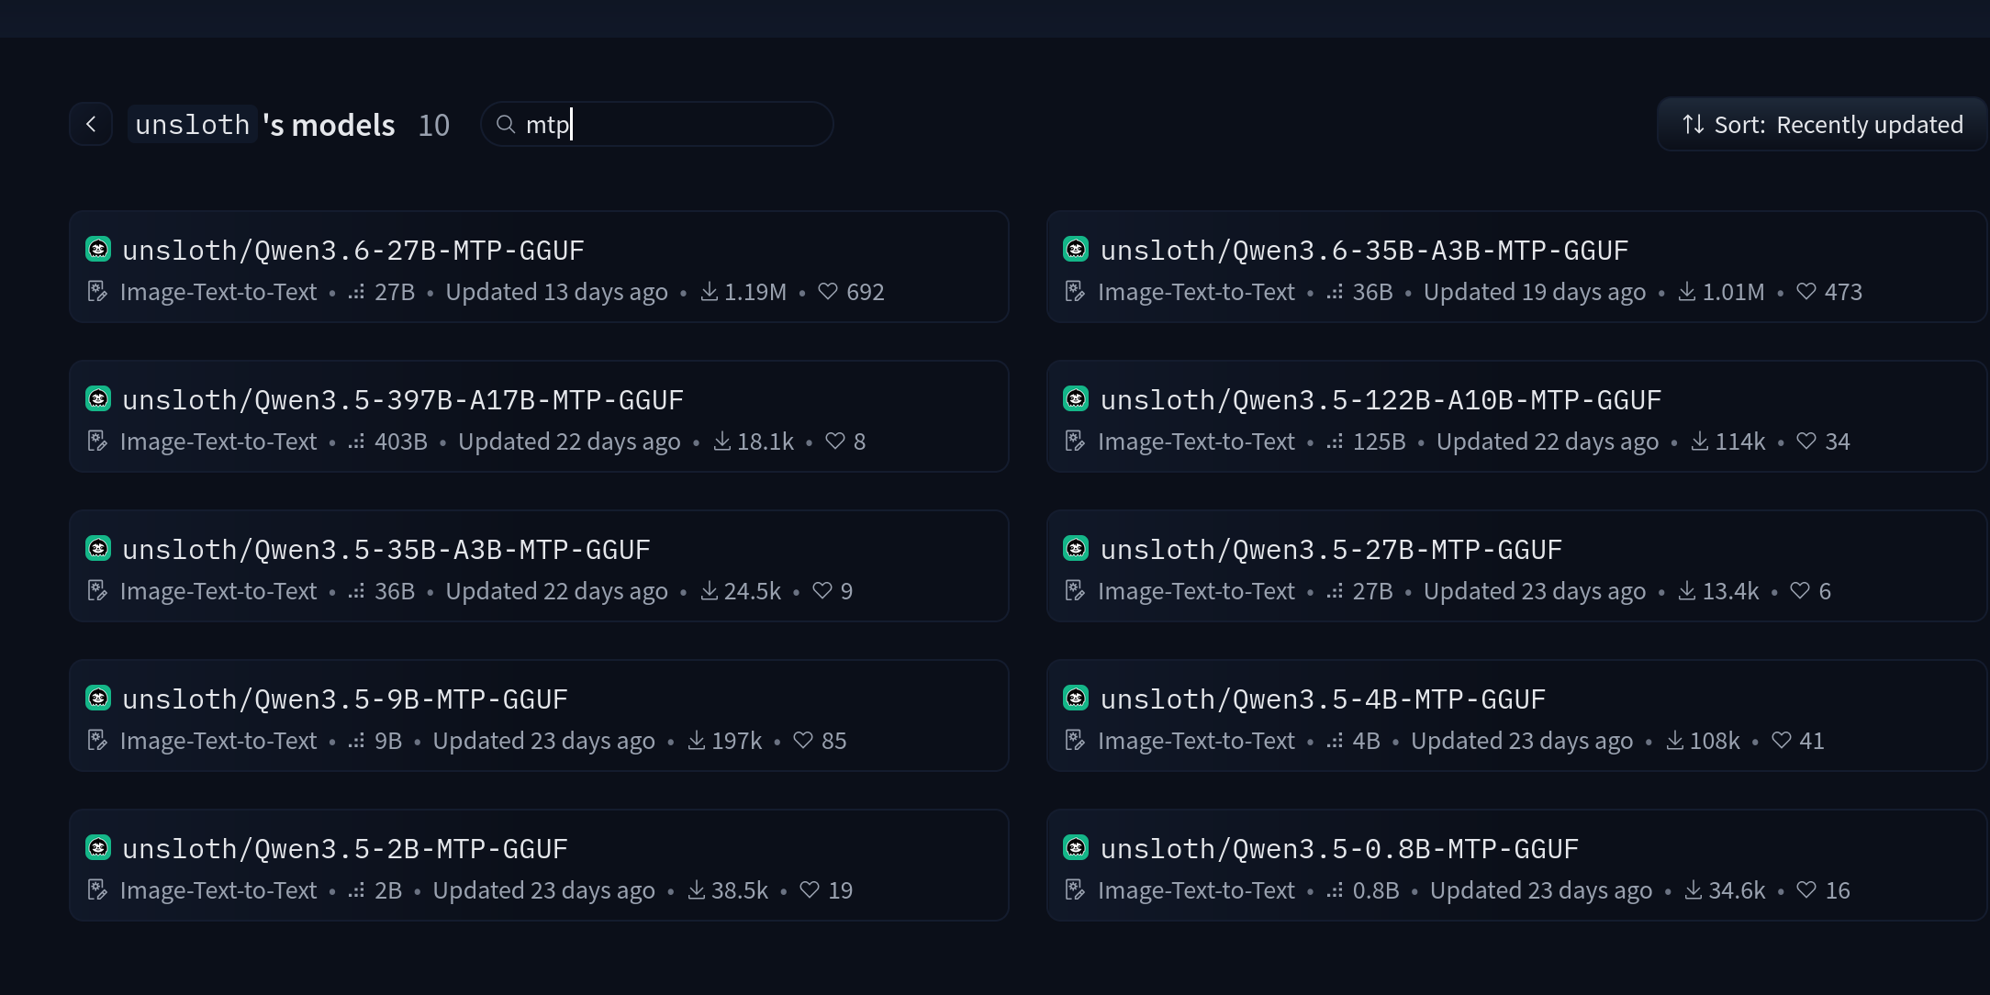Click the sort arrows icon
The width and height of the screenshot is (1990, 995).
point(1693,124)
